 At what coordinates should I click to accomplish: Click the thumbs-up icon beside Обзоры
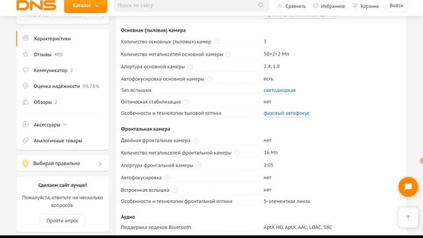(26, 102)
